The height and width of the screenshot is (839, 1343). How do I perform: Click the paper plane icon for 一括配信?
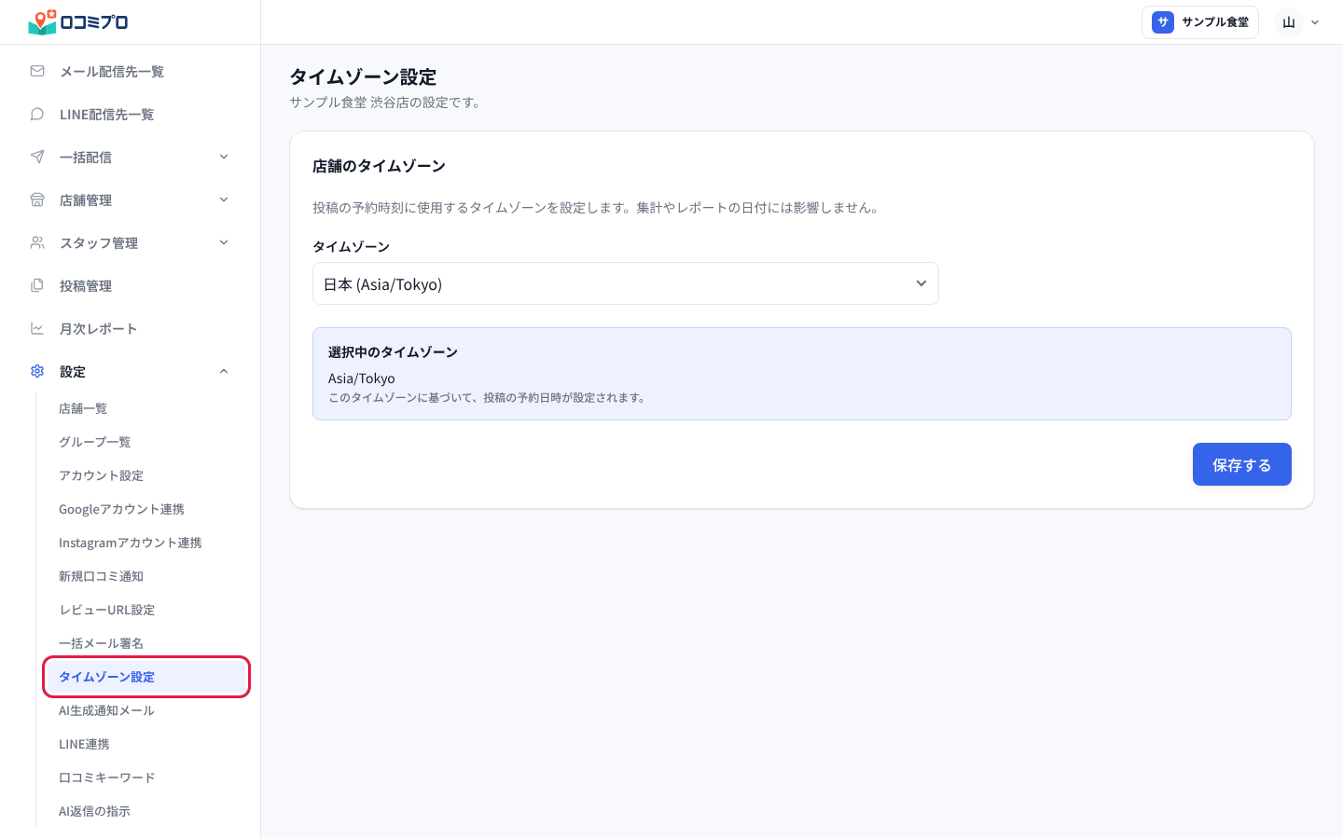pyautogui.click(x=37, y=157)
